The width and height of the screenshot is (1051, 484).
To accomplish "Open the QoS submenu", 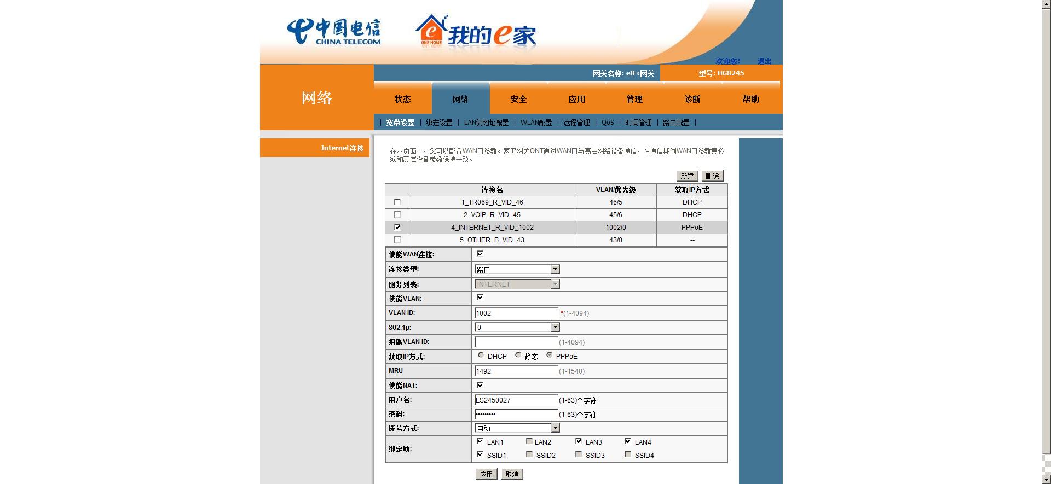I will [x=608, y=123].
